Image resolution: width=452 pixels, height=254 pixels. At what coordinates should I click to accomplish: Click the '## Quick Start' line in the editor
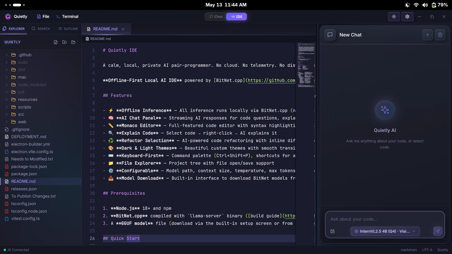coord(121,238)
